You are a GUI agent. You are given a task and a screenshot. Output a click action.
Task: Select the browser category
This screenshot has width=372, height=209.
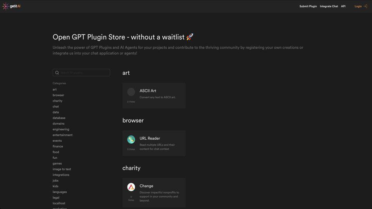[59, 95]
